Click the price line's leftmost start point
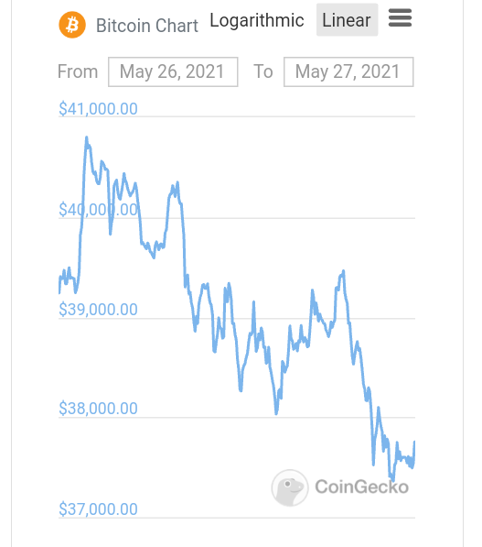 (59, 292)
